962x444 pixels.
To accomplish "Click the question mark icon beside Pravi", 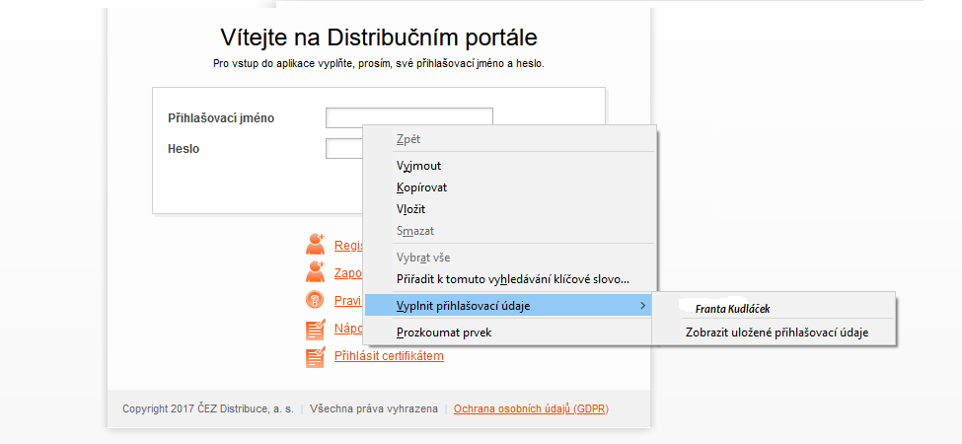I will [x=316, y=301].
